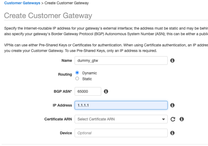208x146 pixels.
Task: Show info tooltip for the Name field
Action: [172, 61]
